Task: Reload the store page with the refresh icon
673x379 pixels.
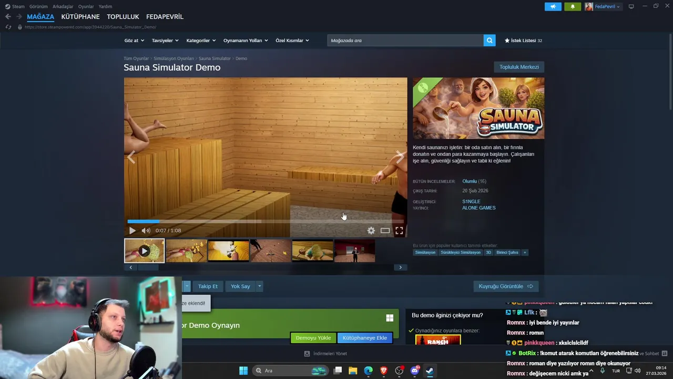Action: point(8,27)
